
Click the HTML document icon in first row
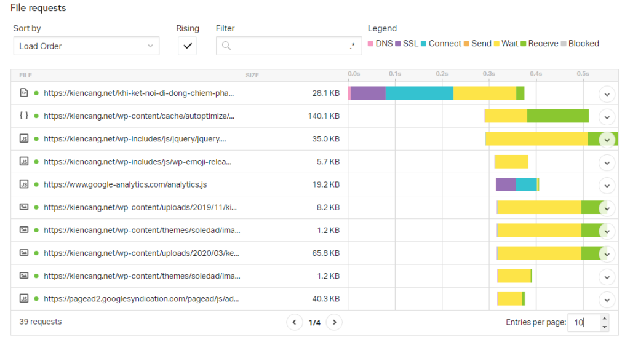click(x=24, y=93)
